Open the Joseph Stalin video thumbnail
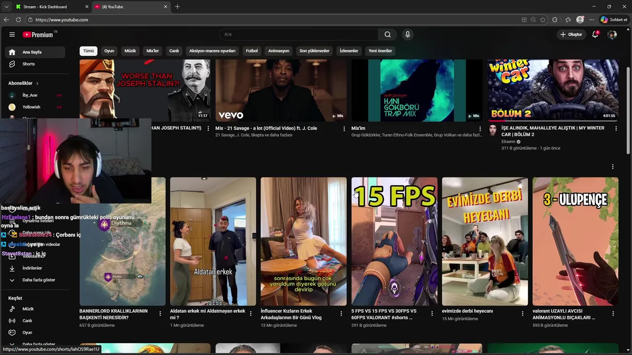The height and width of the screenshot is (355, 632). point(145,90)
